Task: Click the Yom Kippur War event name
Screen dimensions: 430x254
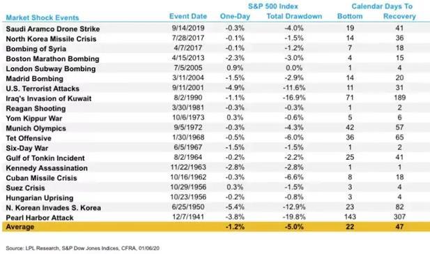Action: (34, 119)
